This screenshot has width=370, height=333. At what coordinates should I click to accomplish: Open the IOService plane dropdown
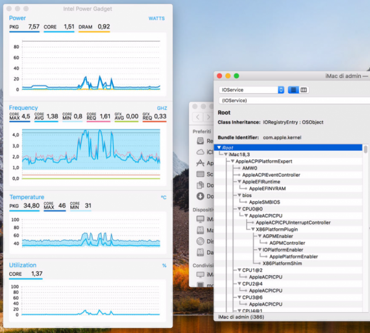pos(252,90)
